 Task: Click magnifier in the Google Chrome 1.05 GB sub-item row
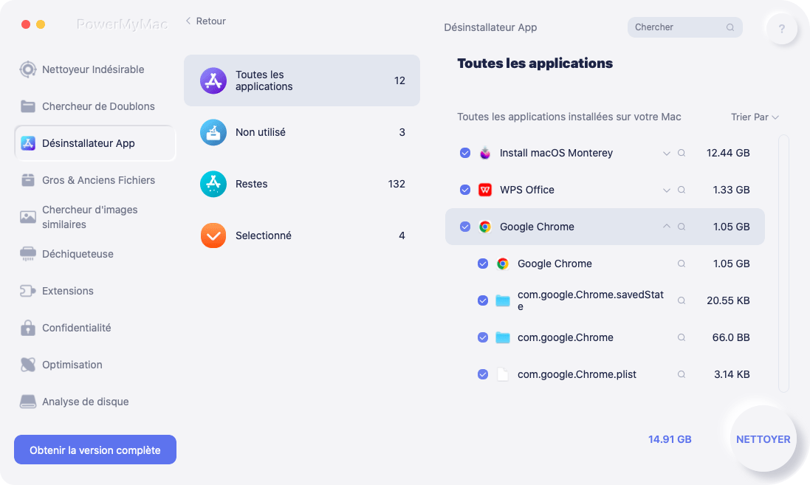[682, 264]
